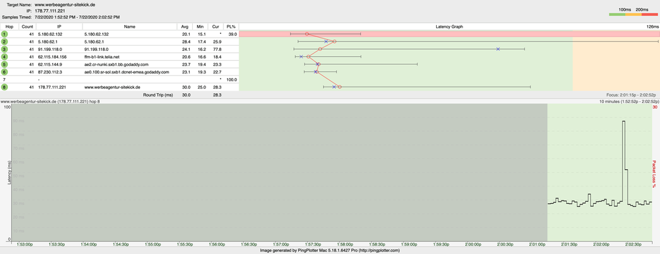Image resolution: width=660 pixels, height=254 pixels.
Task: Sort by the PL% column header
Action: pos(231,26)
